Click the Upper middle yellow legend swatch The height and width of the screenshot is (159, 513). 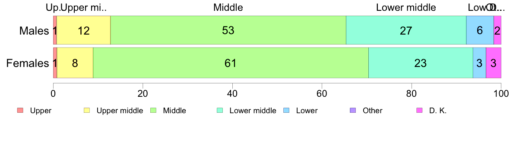(87, 110)
